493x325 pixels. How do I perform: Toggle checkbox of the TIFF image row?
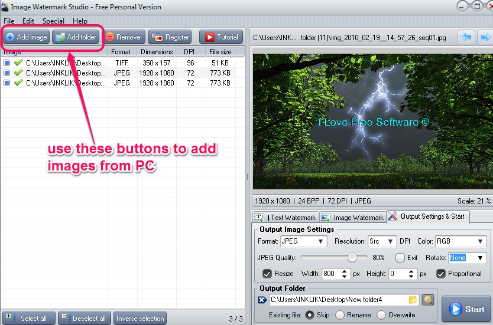tap(7, 63)
